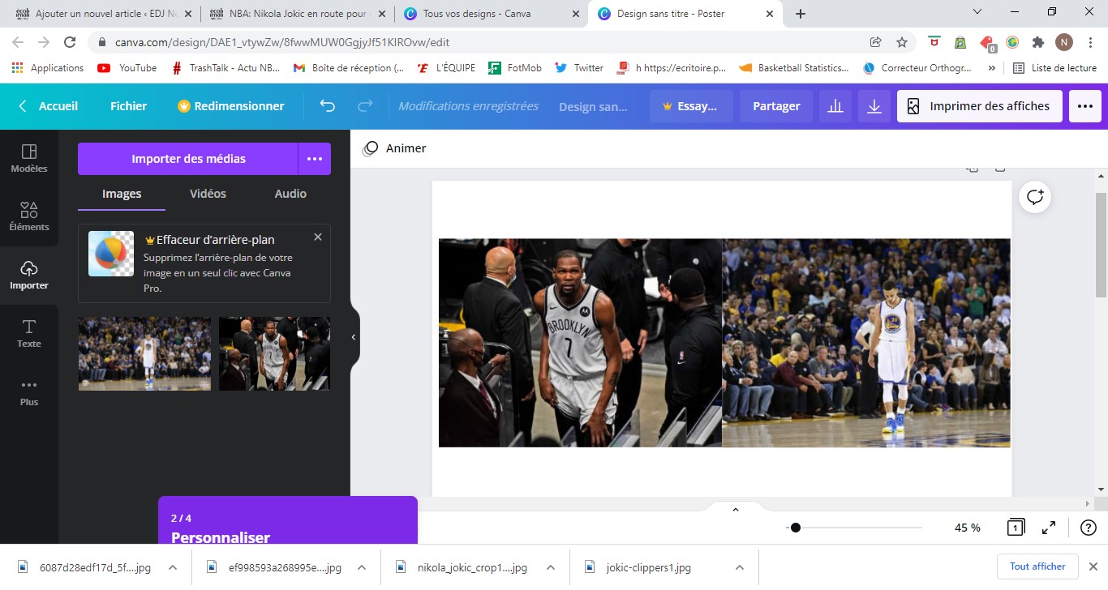Click the undo arrow icon
The image size is (1108, 590).
pyautogui.click(x=328, y=106)
